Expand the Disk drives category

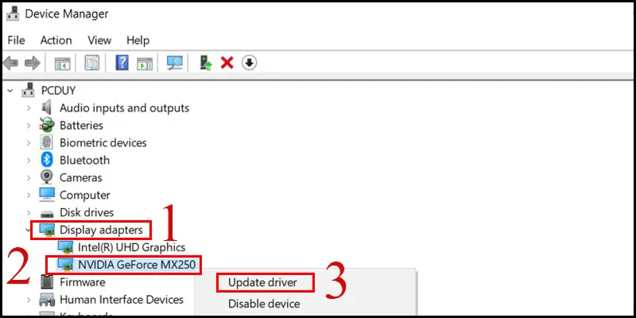29,212
